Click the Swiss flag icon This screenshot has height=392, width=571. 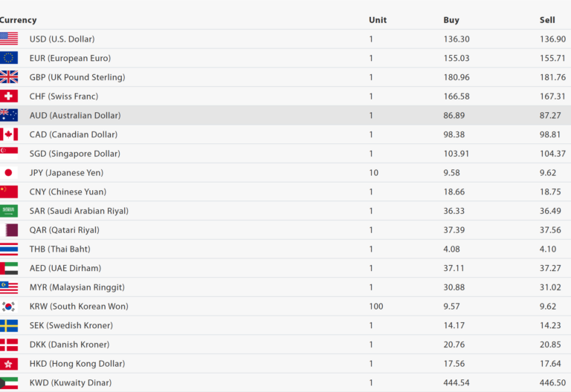(x=9, y=97)
